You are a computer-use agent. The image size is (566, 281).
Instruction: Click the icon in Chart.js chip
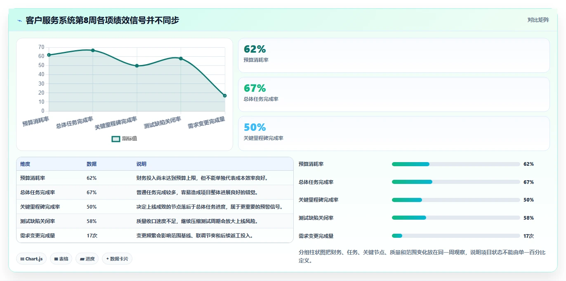click(x=22, y=259)
